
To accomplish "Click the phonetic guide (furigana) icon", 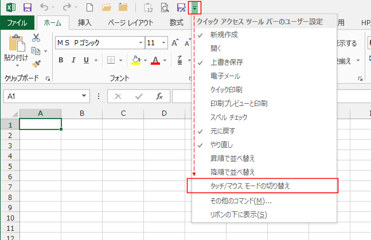I will (x=180, y=60).
